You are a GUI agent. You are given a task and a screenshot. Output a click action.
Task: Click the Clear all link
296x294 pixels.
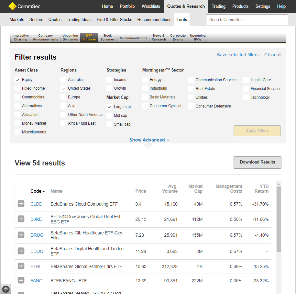coord(273,55)
